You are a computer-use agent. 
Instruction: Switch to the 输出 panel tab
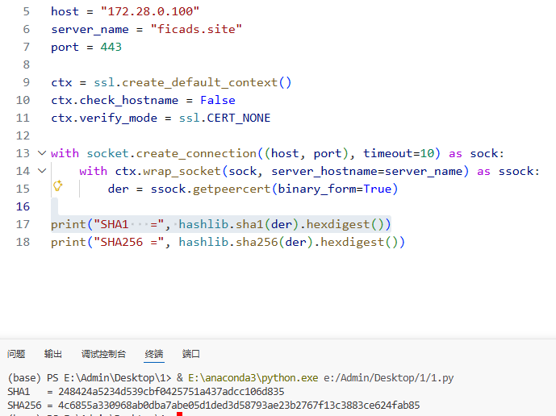(x=53, y=354)
